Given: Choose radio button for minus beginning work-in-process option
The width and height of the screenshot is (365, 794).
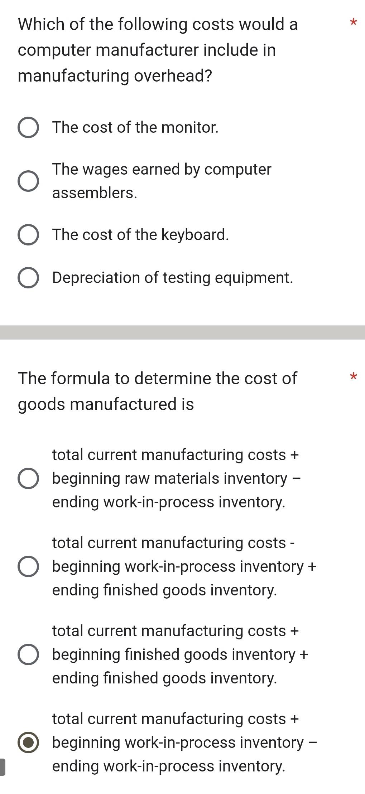Looking at the screenshot, I should pos(28,566).
